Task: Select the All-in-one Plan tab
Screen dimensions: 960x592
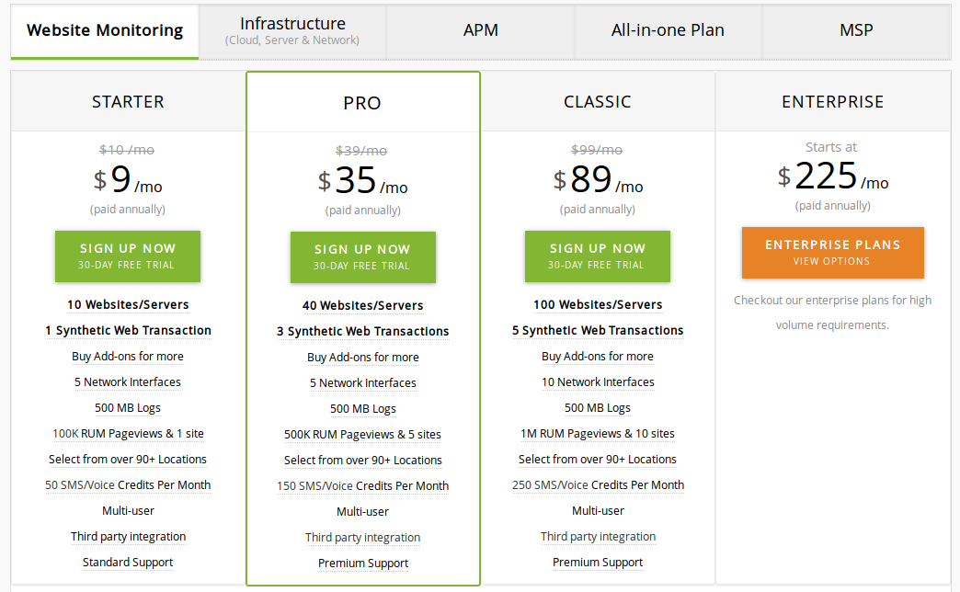Action: (669, 29)
